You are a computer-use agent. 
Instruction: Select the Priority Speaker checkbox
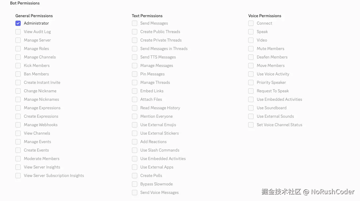click(x=251, y=83)
